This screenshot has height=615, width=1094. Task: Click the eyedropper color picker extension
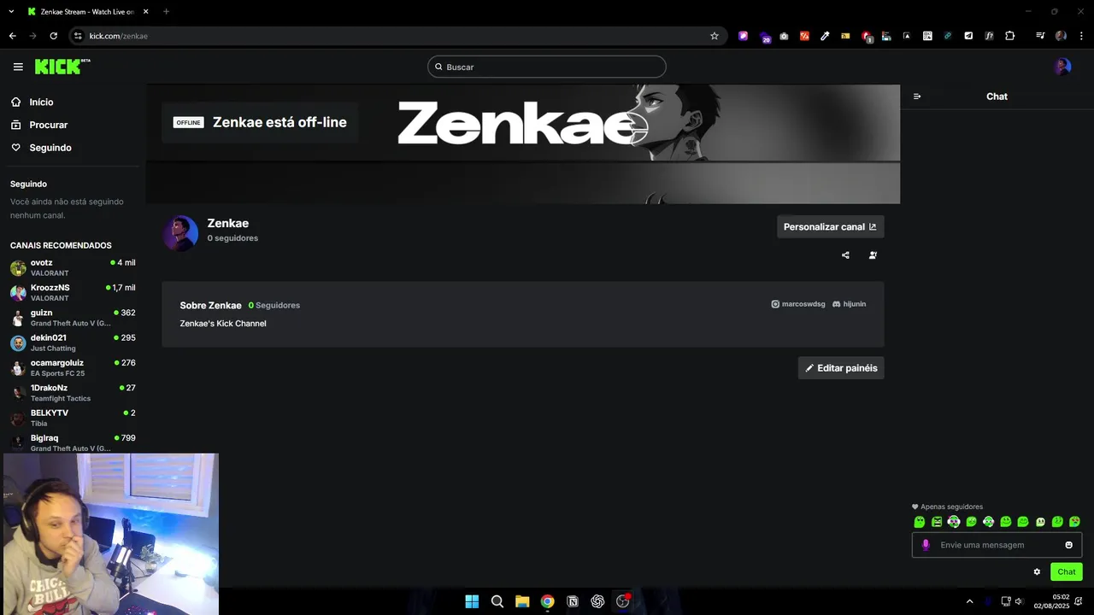[825, 36]
